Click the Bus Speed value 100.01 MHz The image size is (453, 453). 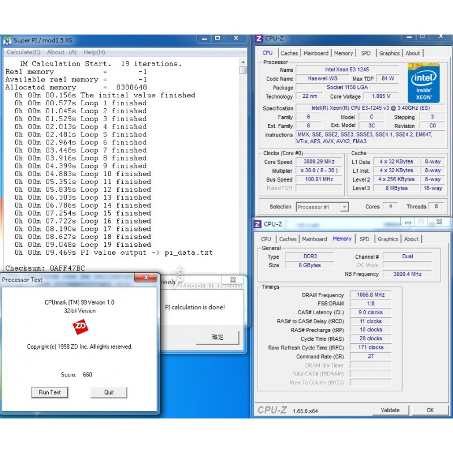[319, 180]
